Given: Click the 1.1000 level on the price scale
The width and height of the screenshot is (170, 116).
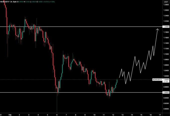Looking at the screenshot, I should pyautogui.click(x=165, y=54).
